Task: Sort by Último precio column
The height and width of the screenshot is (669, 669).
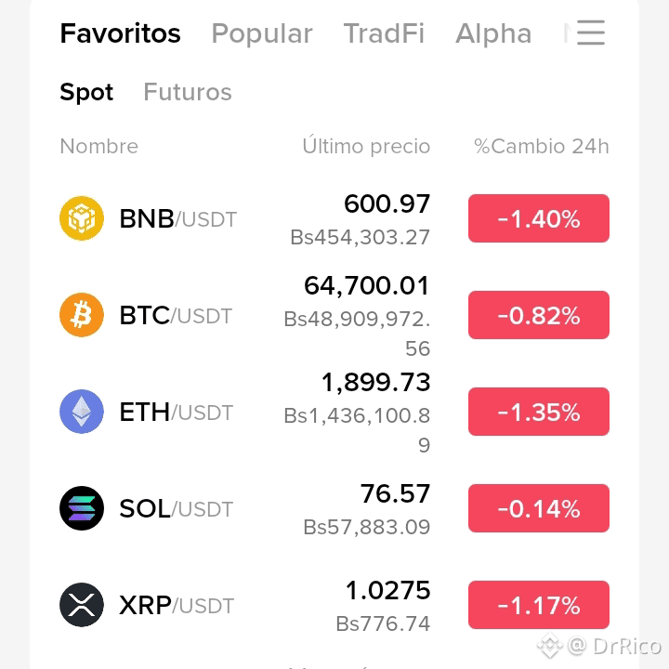Action: (x=366, y=146)
